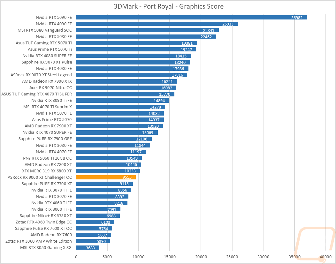Click the label 'Asus Prime RTX 5070'
Screen dimensions: 336x264
pyautogui.click(x=52, y=120)
